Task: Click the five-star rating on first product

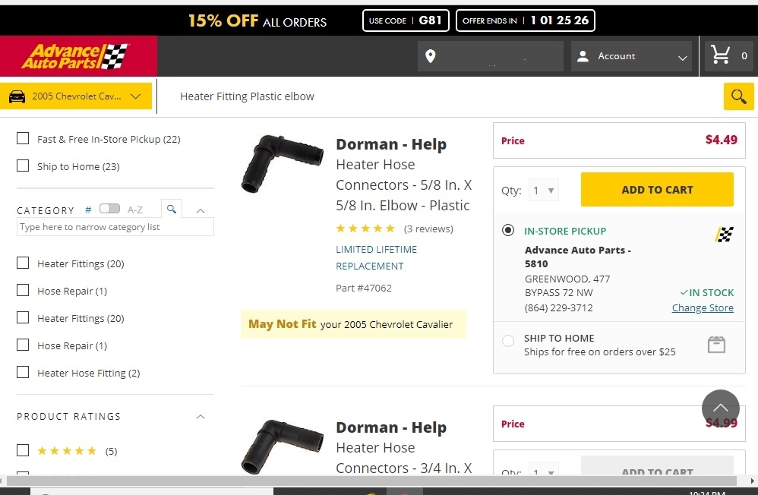Action: point(365,229)
